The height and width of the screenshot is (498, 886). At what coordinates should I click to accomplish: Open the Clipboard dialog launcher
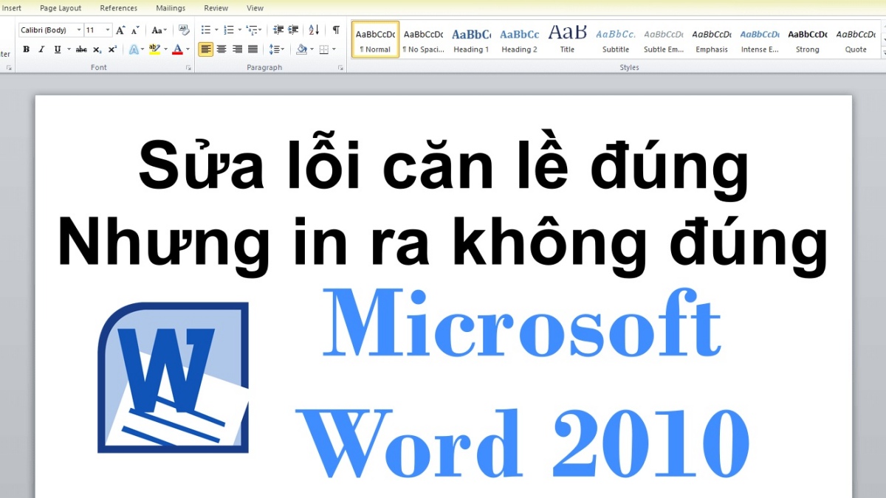[x=9, y=68]
